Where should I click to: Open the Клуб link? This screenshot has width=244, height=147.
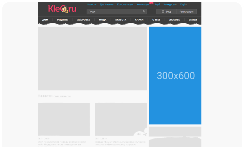tap(157, 4)
